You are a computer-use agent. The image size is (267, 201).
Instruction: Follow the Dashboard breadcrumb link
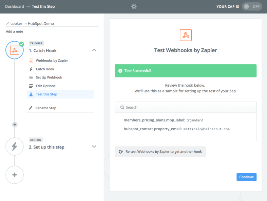coord(14,6)
